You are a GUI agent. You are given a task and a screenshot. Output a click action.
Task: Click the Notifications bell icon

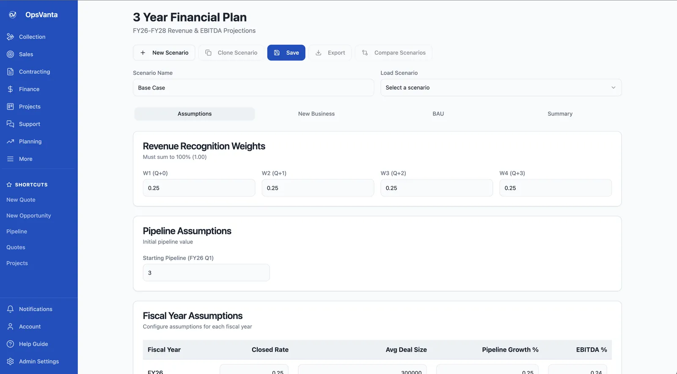point(11,309)
